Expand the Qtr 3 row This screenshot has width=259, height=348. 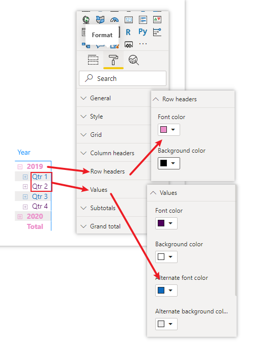point(25,196)
